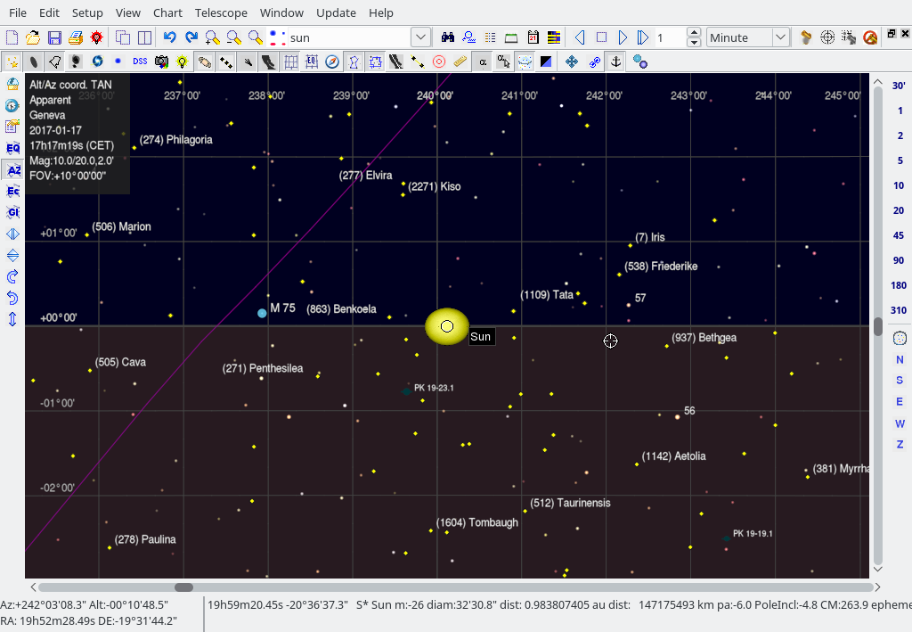This screenshot has width=912, height=632.
Task: Flip the chart horizontally
Action: [x=12, y=234]
